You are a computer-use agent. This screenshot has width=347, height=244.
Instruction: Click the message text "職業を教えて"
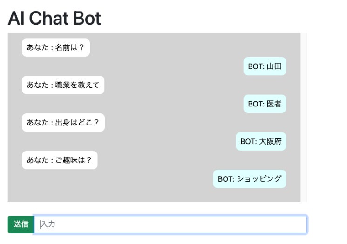pyautogui.click(x=77, y=85)
